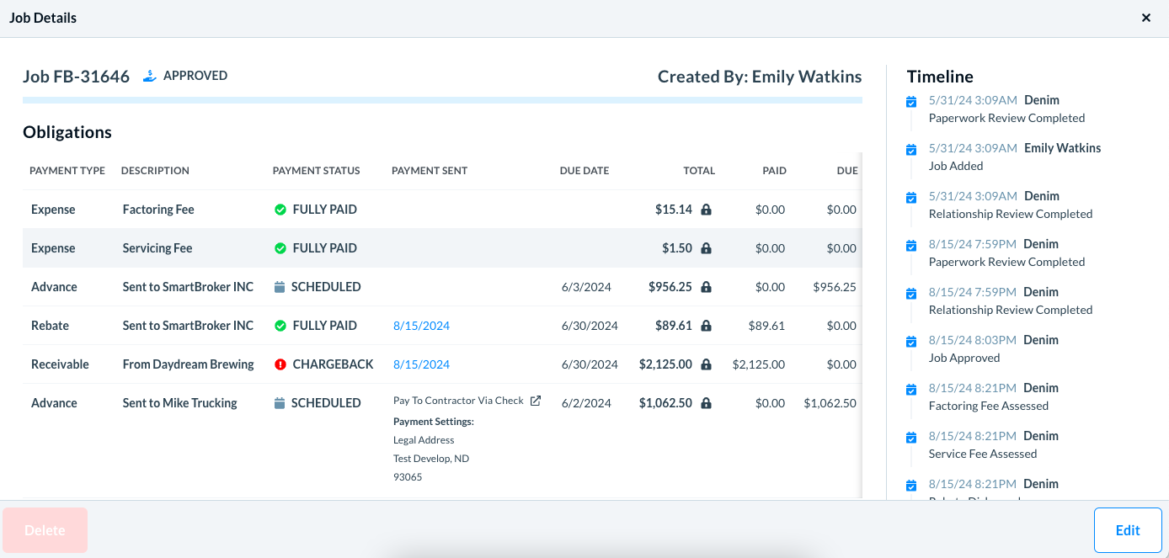Click the blue progress bar under job title
Viewport: 1169px width, 558px height.
(442, 100)
